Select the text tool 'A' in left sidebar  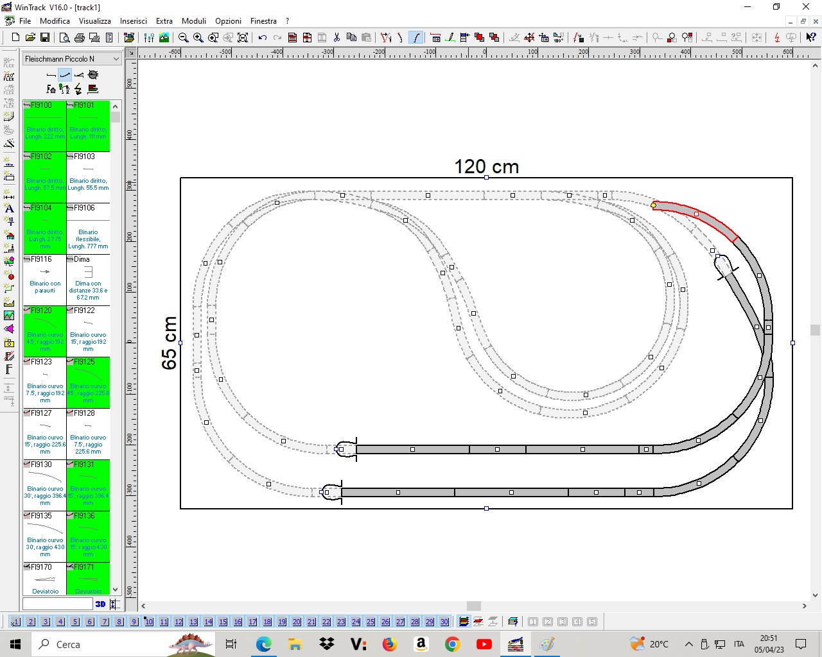click(x=9, y=209)
